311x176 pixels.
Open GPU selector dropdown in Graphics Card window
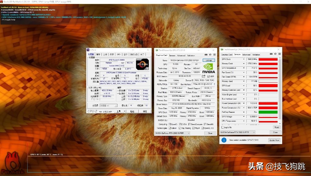(x=172, y=133)
